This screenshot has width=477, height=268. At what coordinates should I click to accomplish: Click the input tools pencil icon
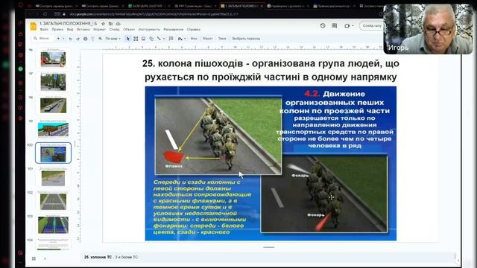pos(180,39)
